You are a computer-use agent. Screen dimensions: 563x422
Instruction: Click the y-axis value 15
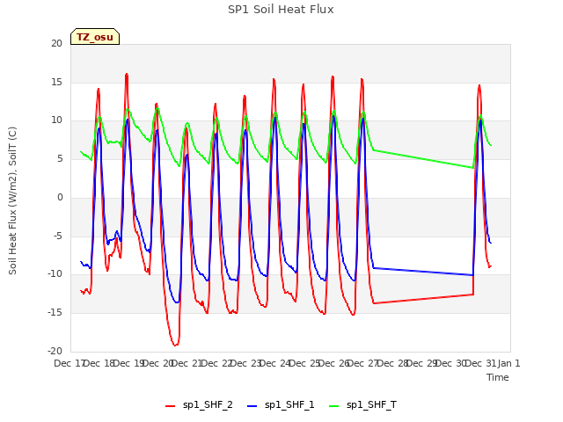[56, 82]
